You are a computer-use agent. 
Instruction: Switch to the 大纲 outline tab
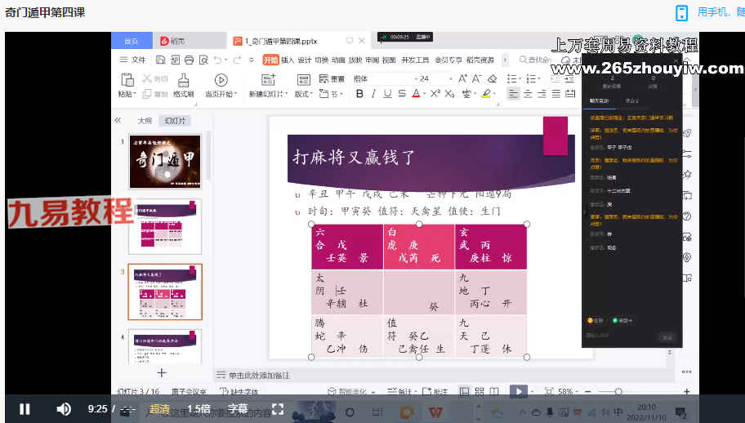[x=145, y=121]
